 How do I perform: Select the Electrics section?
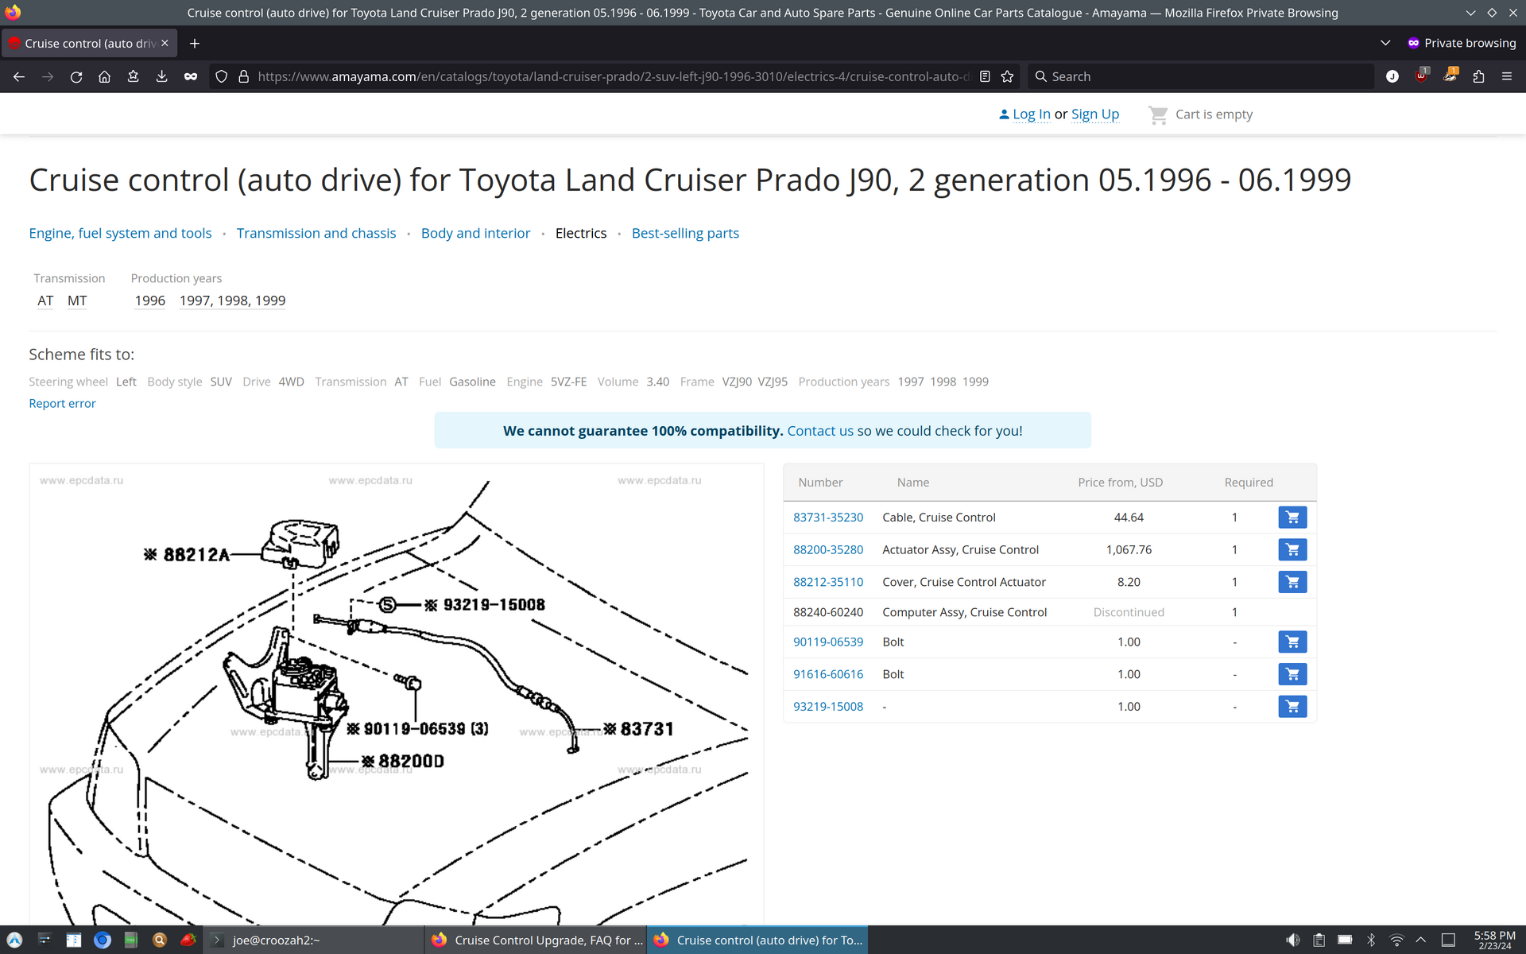tap(580, 233)
